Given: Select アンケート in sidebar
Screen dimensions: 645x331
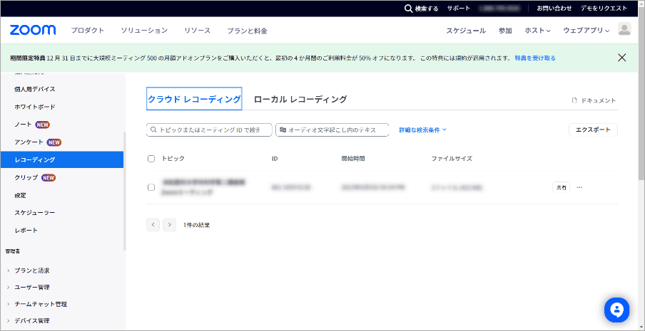Looking at the screenshot, I should pyautogui.click(x=29, y=142).
